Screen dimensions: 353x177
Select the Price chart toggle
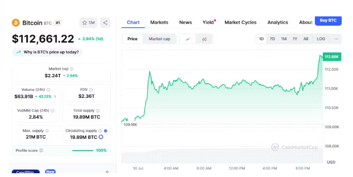coord(132,39)
